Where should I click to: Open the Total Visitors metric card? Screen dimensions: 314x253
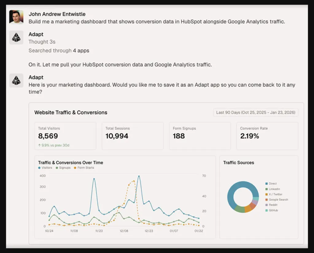[65, 136]
